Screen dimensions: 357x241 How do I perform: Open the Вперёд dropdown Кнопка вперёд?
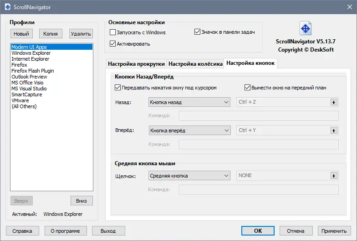(x=189, y=131)
